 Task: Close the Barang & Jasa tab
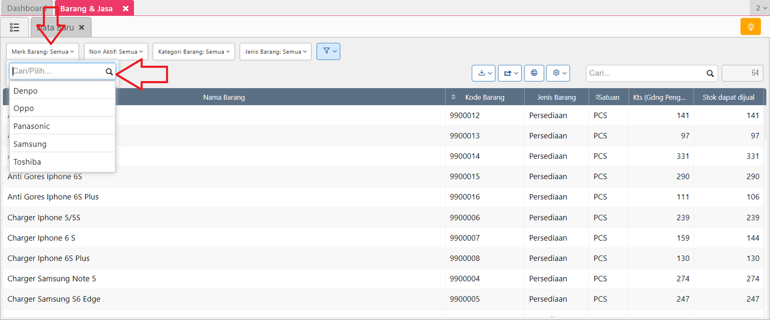[x=126, y=9]
